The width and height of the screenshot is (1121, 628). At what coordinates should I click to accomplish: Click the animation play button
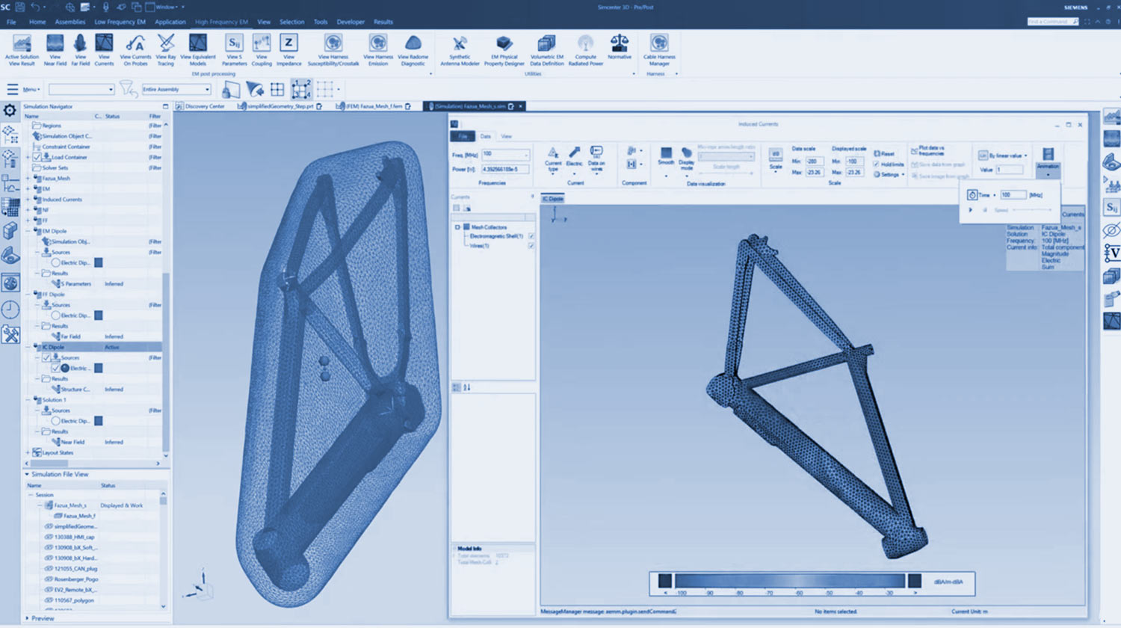pyautogui.click(x=971, y=210)
